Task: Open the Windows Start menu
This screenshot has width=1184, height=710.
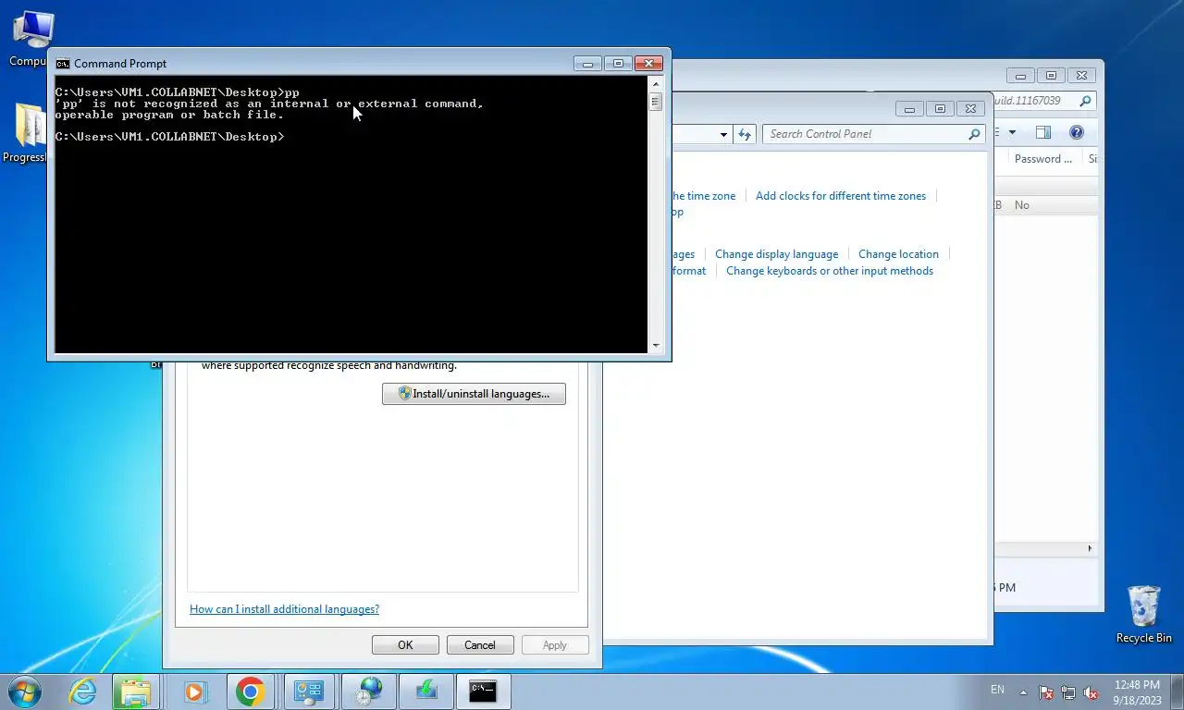Action: (24, 692)
